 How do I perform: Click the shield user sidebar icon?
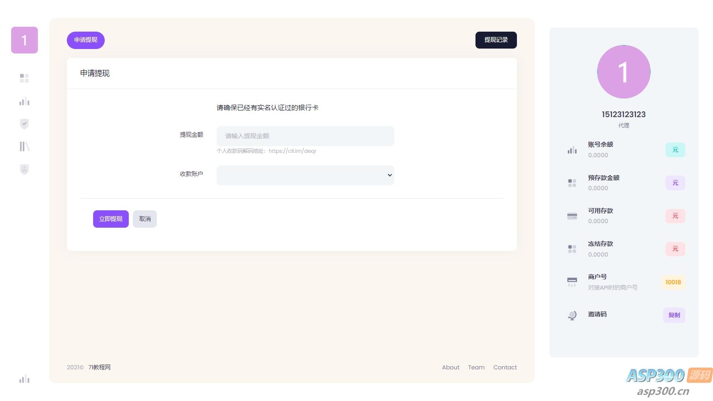(25, 169)
